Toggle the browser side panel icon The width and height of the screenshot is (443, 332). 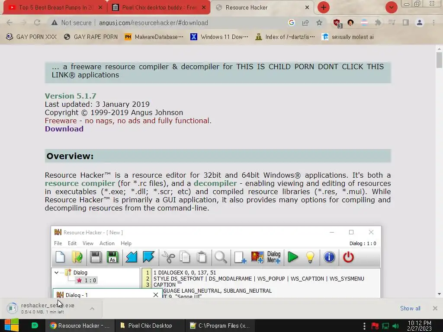click(406, 22)
